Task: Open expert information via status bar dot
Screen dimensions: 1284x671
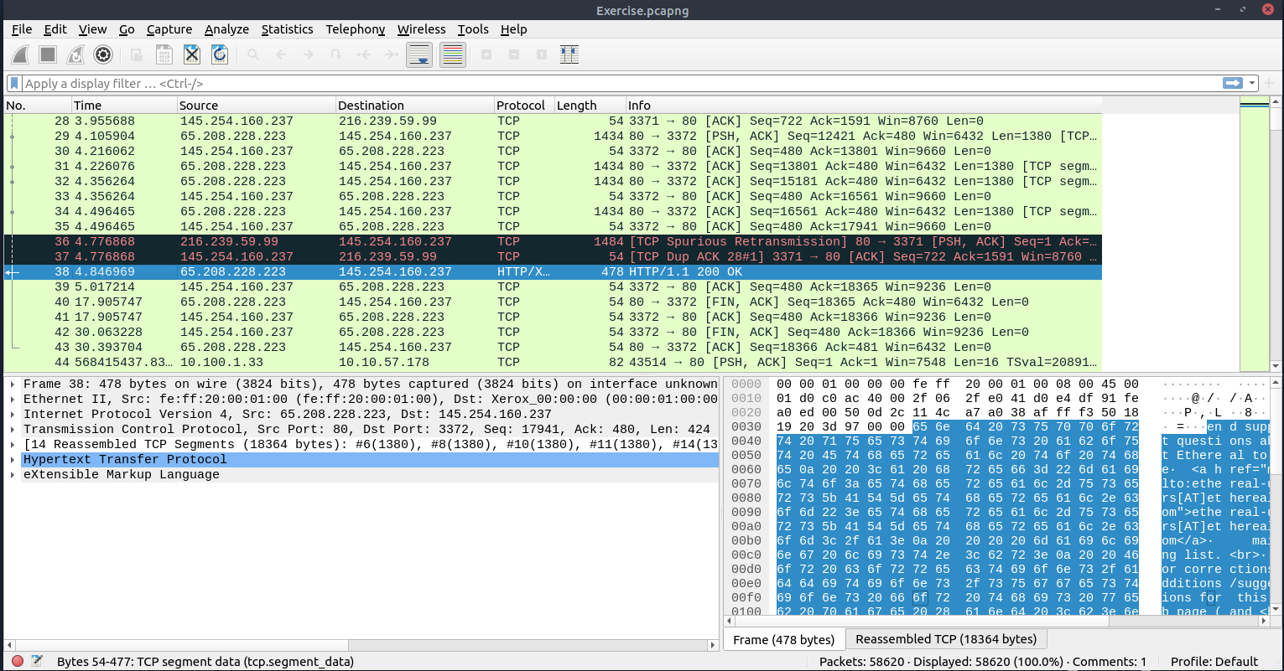Action: point(18,660)
